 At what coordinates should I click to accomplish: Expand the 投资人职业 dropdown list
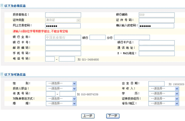pos(61,89)
